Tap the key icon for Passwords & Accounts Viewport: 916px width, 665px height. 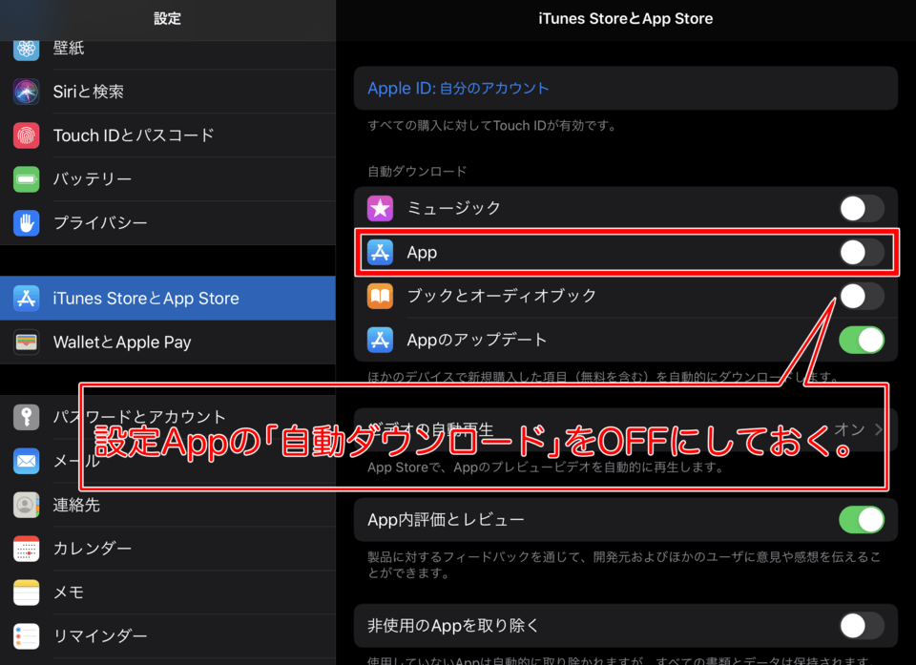tap(27, 417)
